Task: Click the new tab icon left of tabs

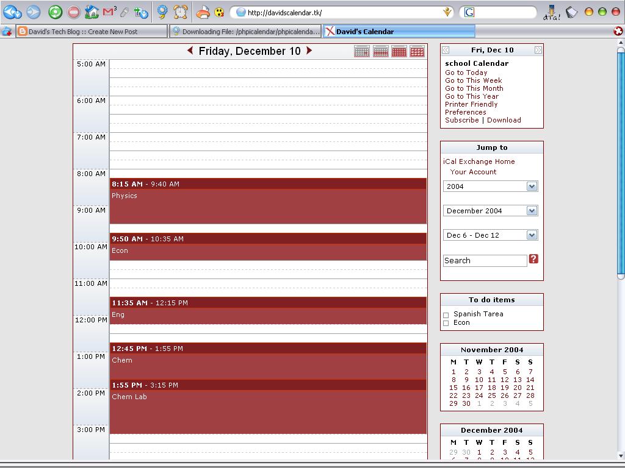Action: (7, 31)
